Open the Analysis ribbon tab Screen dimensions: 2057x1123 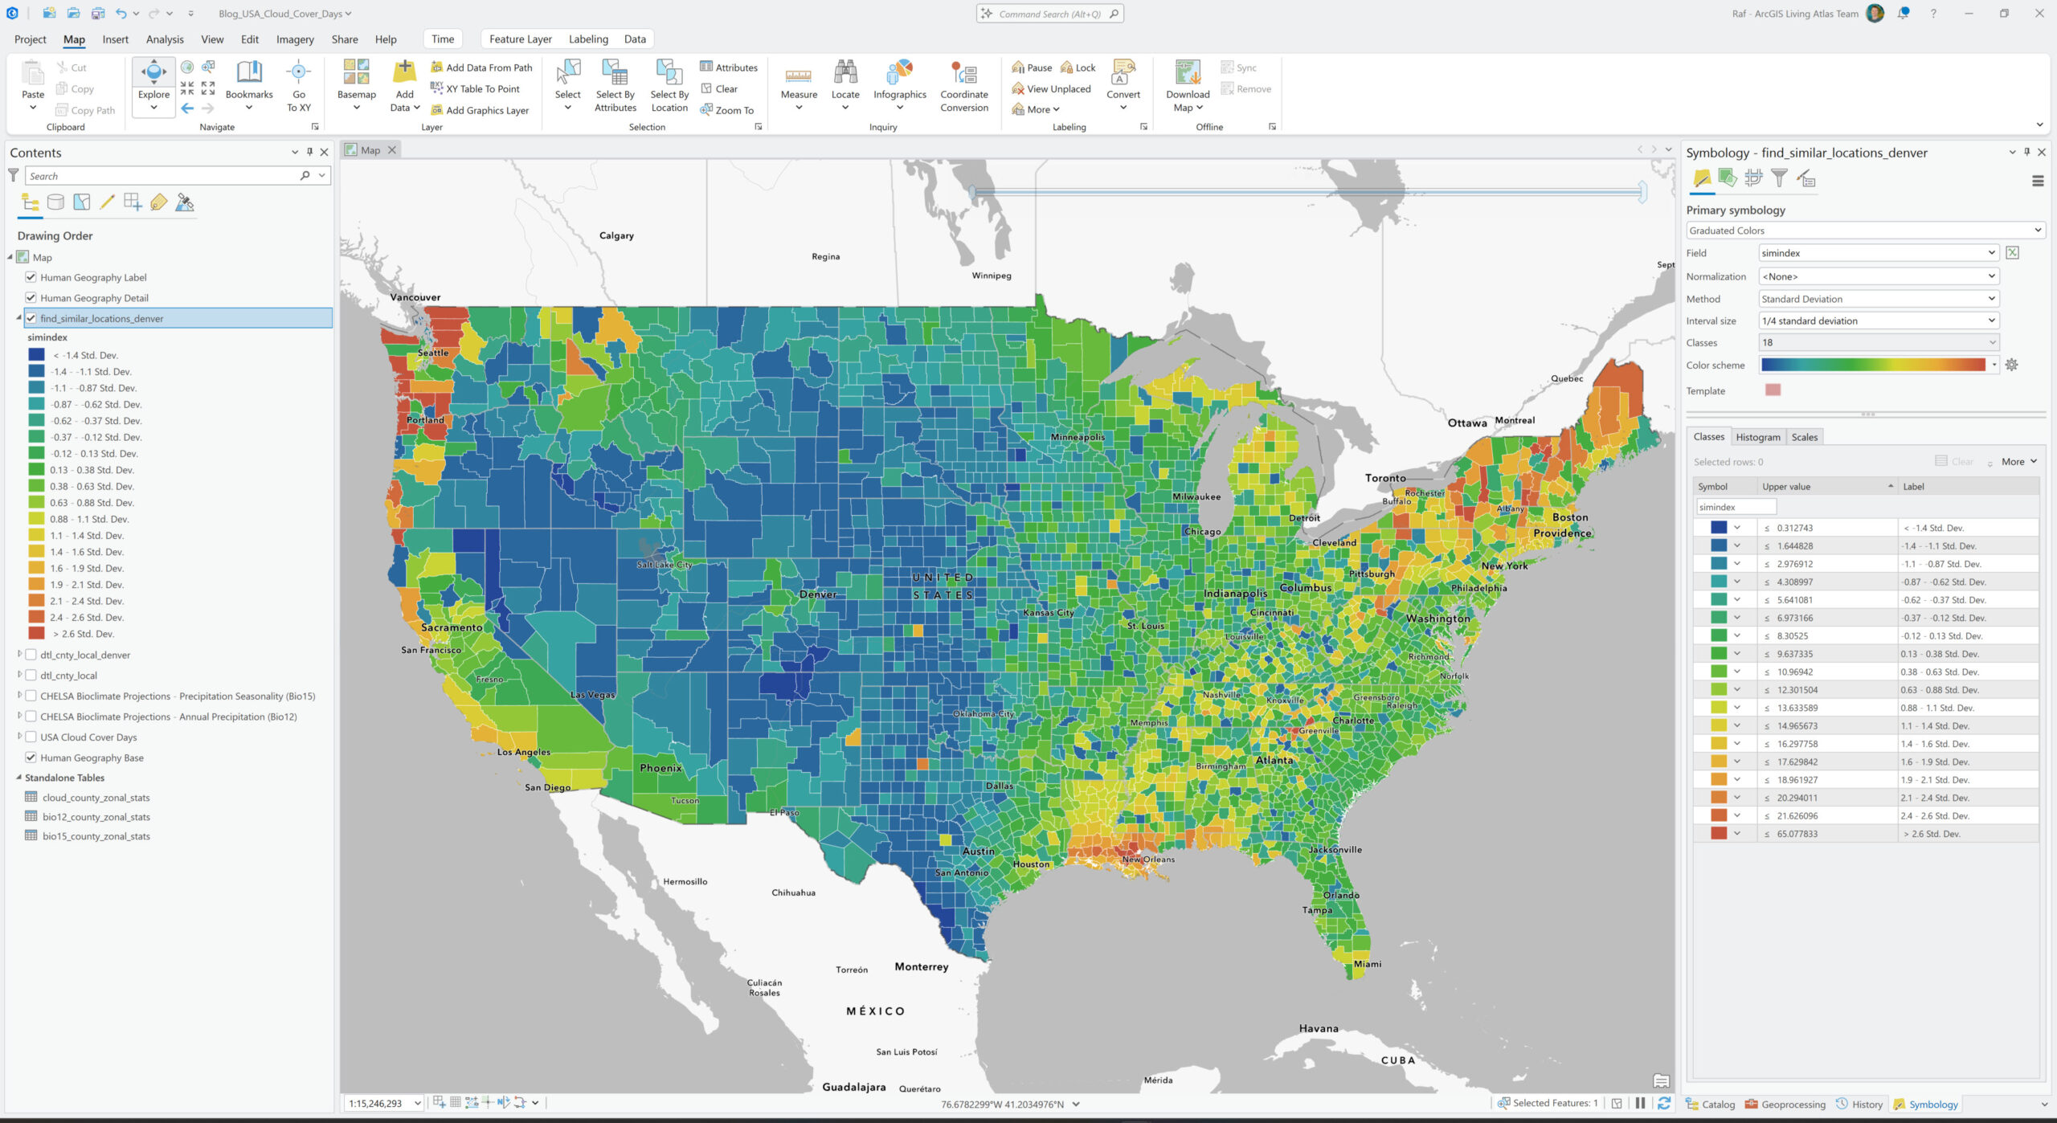pos(165,39)
